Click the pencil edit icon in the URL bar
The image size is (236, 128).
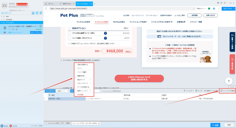click(x=194, y=9)
